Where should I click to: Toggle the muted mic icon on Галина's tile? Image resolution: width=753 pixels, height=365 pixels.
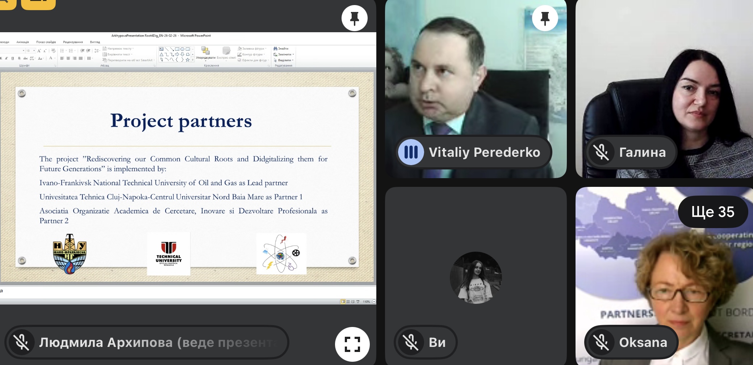click(601, 152)
